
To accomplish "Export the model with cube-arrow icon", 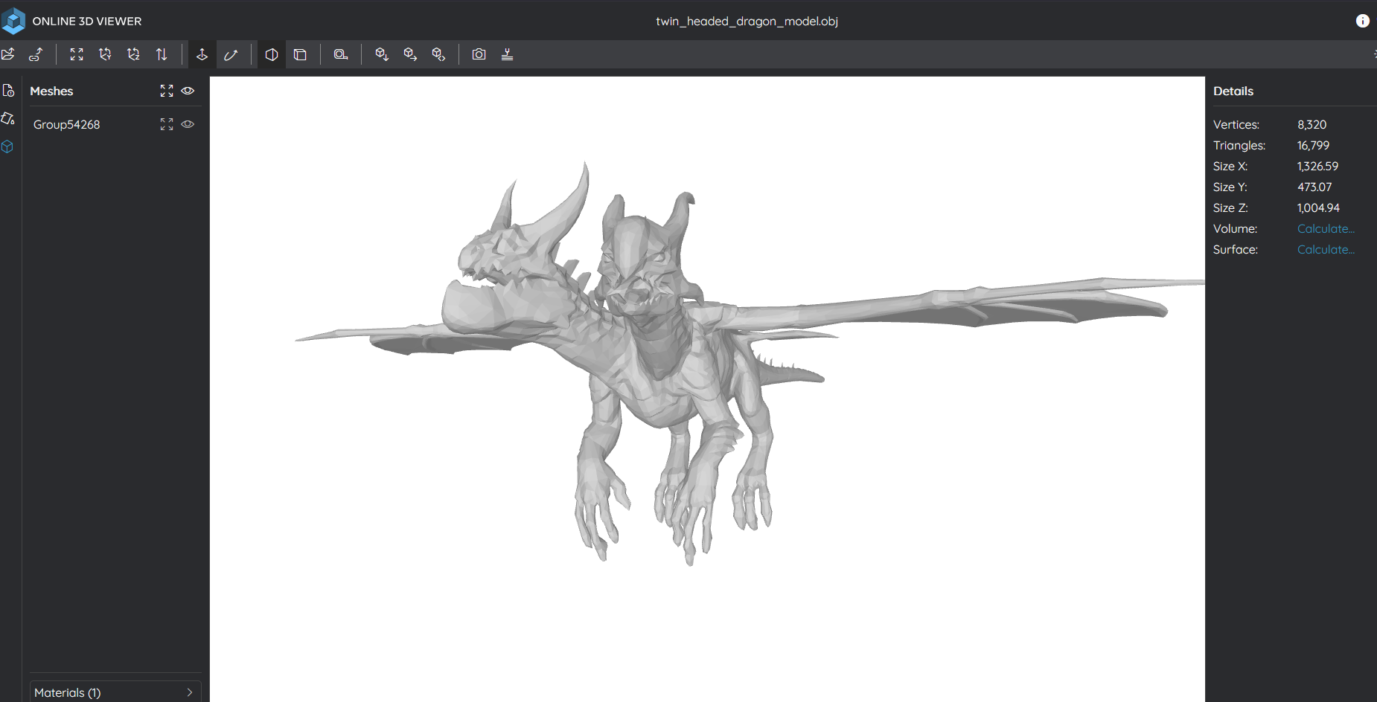I will coord(410,54).
